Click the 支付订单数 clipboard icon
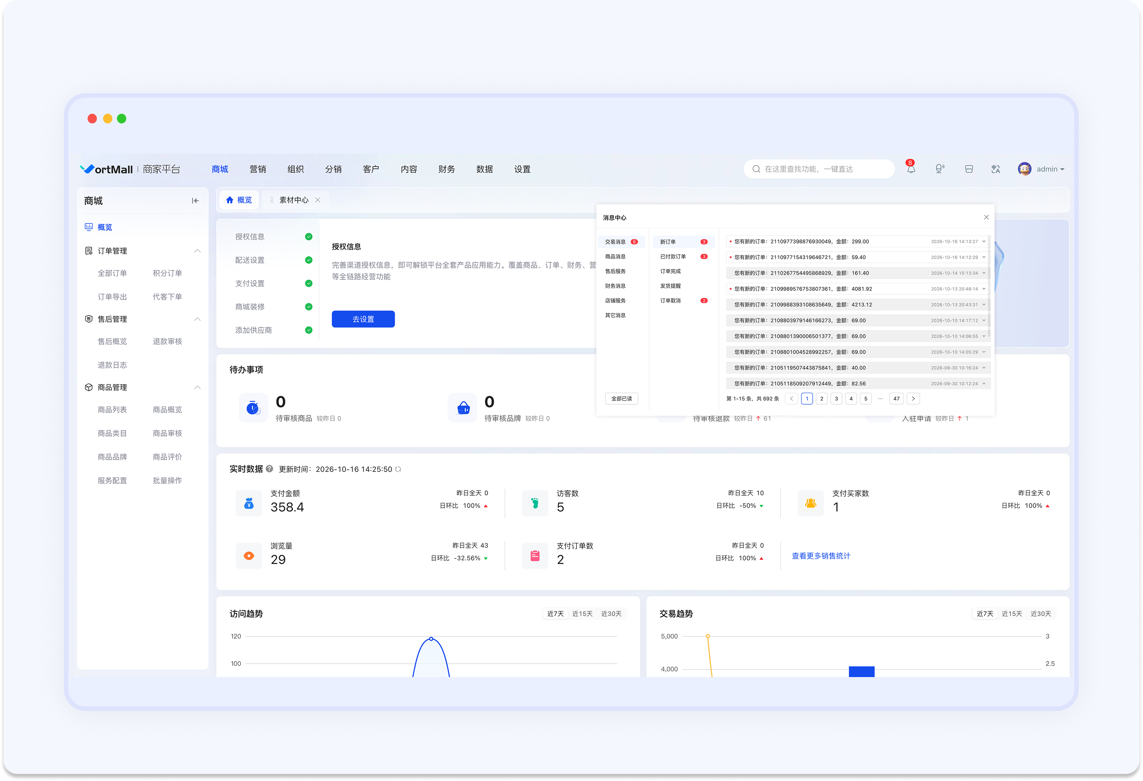The width and height of the screenshot is (1143, 781). (535, 556)
